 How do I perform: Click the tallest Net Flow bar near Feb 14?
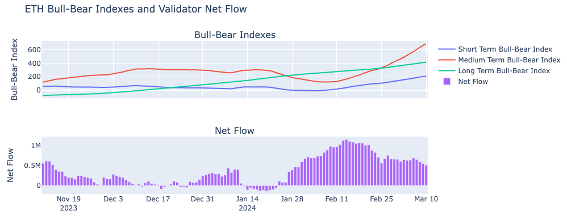point(347,162)
